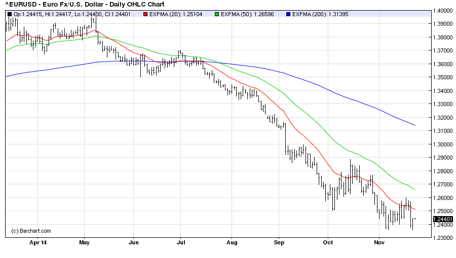The width and height of the screenshot is (456, 258).
Task: Click the black OHLC legend swatch
Action: 10,14
